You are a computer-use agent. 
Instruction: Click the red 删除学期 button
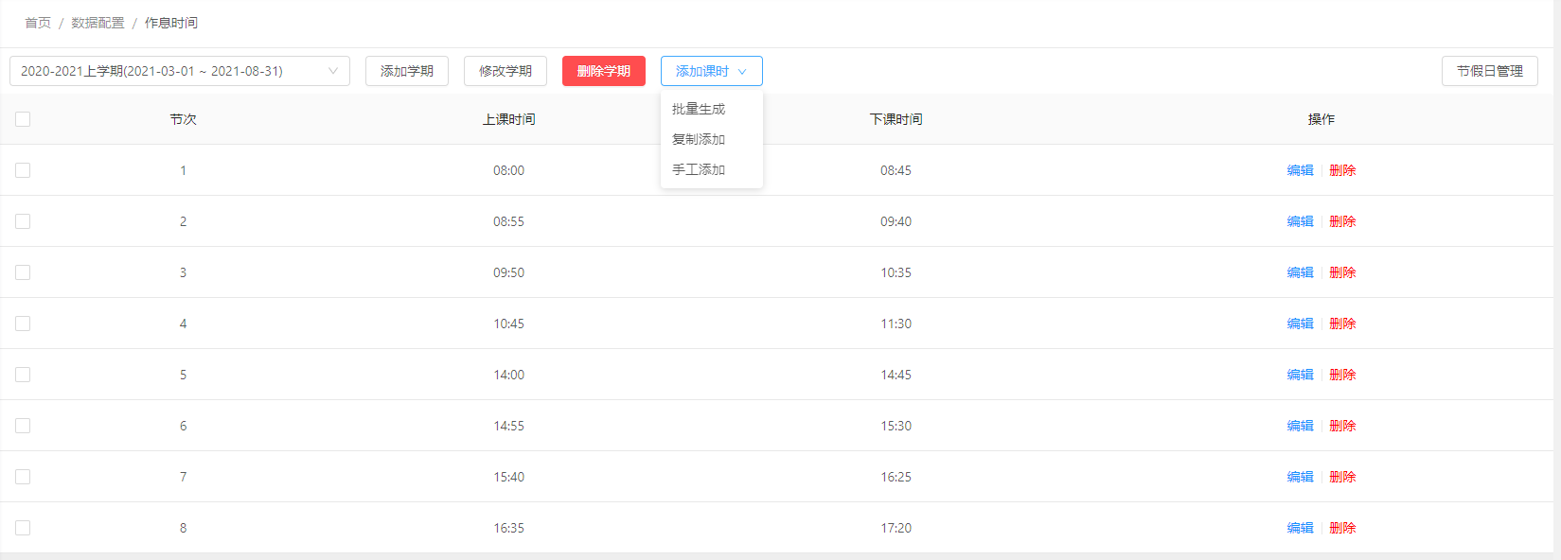pos(604,71)
